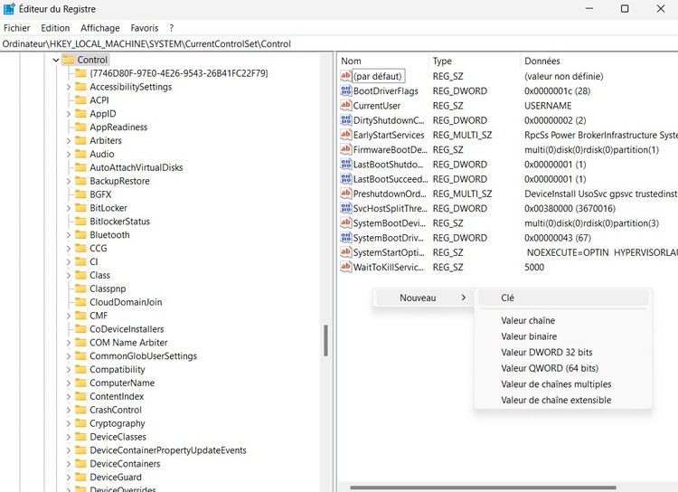678x492 pixels.
Task: Click the tree pane vertical scrollbar thumb
Action: [x=326, y=340]
